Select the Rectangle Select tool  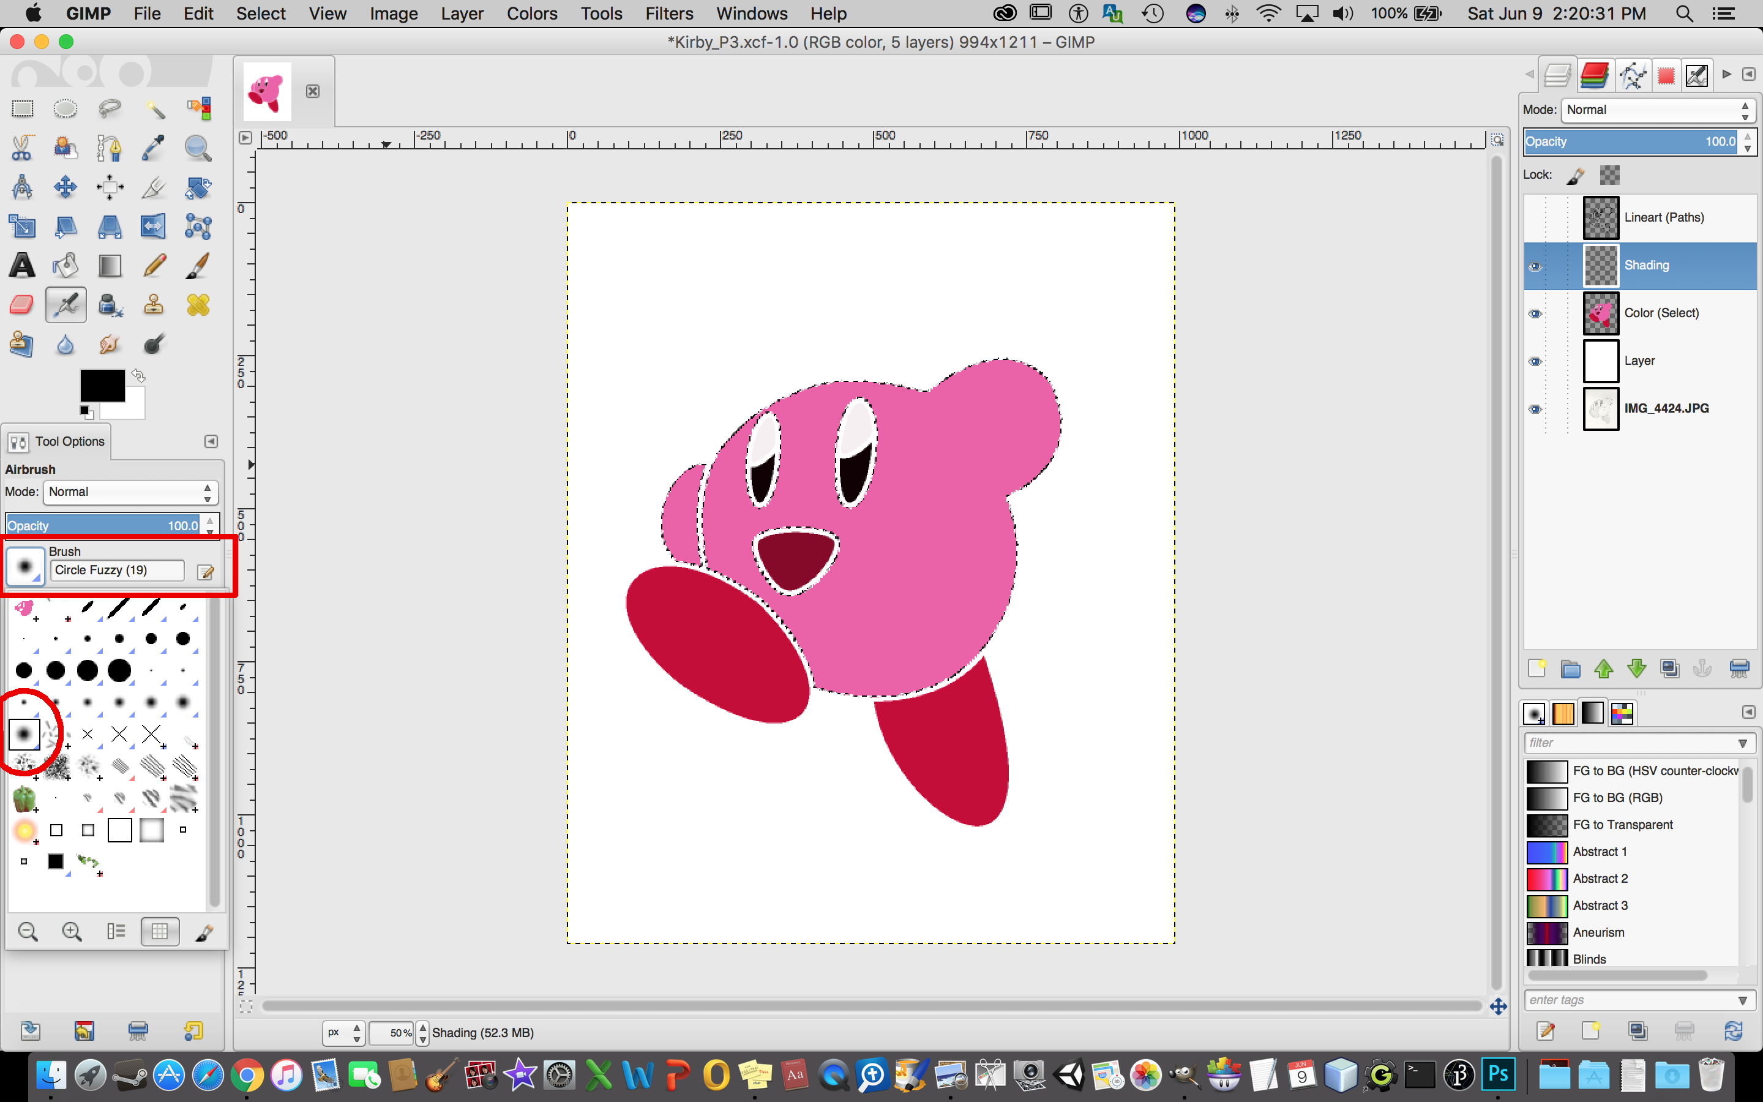tap(23, 110)
